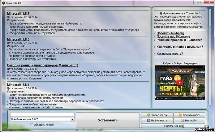Click the refresh icon on Запрос версий button
The width and height of the screenshot is (215, 132).
(x=148, y=115)
